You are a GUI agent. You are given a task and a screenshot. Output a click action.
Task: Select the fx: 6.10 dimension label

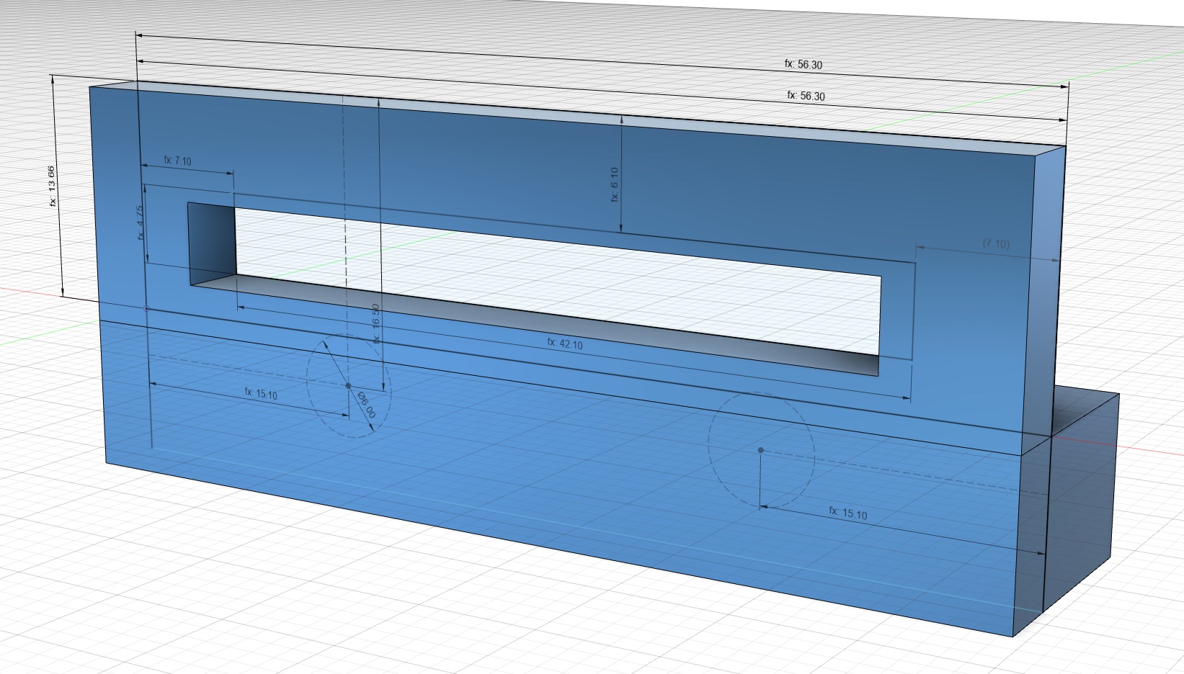tap(615, 184)
